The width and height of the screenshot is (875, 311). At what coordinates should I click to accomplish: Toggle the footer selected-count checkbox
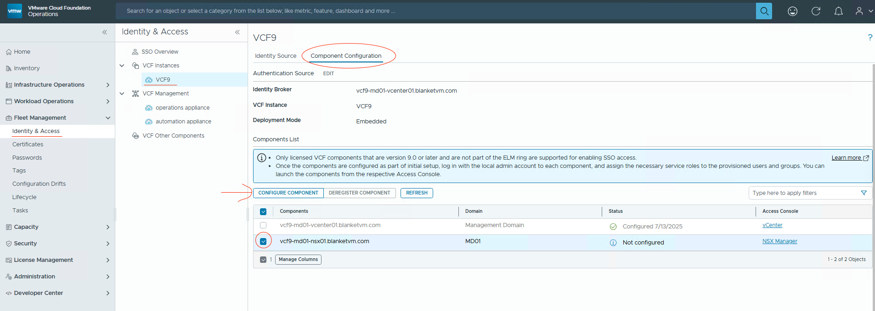pos(263,260)
